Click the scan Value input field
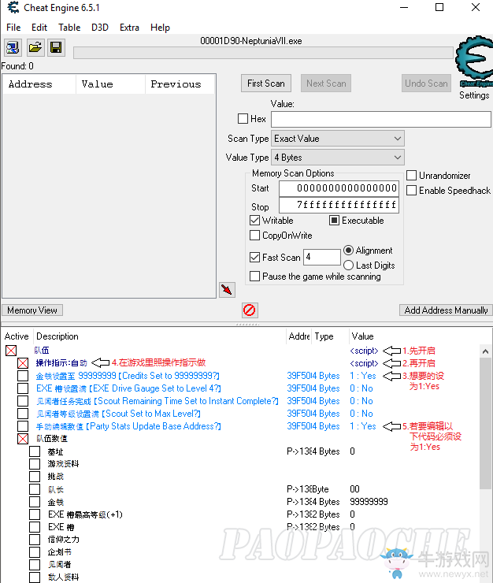 tap(381, 119)
